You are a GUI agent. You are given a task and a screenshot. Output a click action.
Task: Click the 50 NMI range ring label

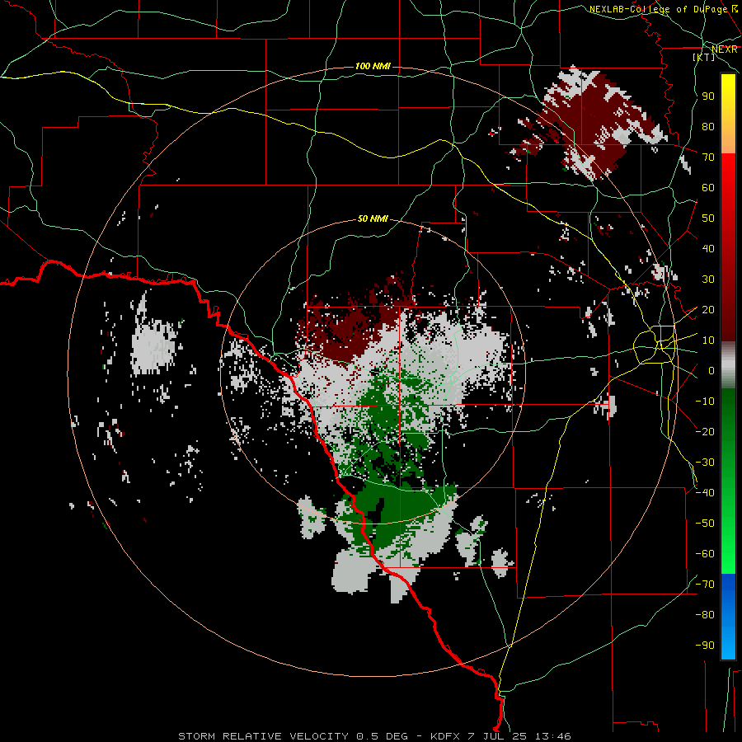373,218
